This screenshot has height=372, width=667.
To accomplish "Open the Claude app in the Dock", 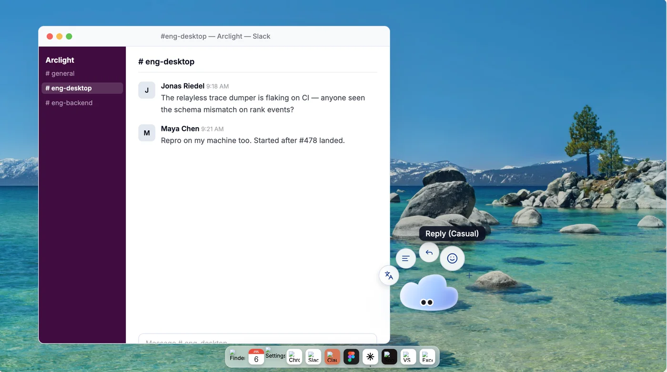I will click(333, 357).
